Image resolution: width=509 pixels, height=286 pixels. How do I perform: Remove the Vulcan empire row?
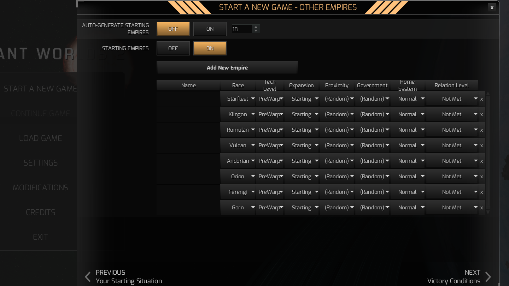coord(481,145)
